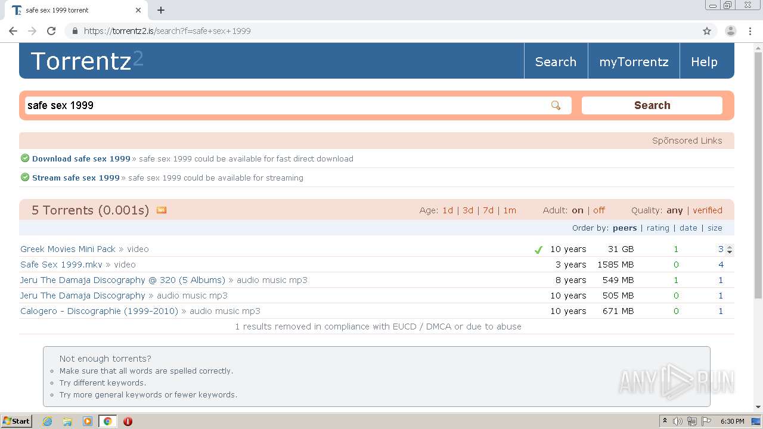Turn adult filter off

(599, 210)
